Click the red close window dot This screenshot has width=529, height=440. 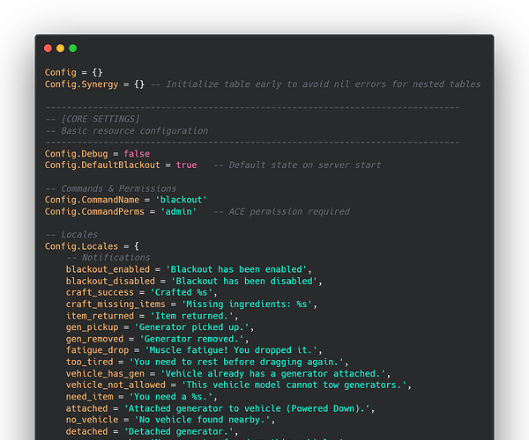48,48
